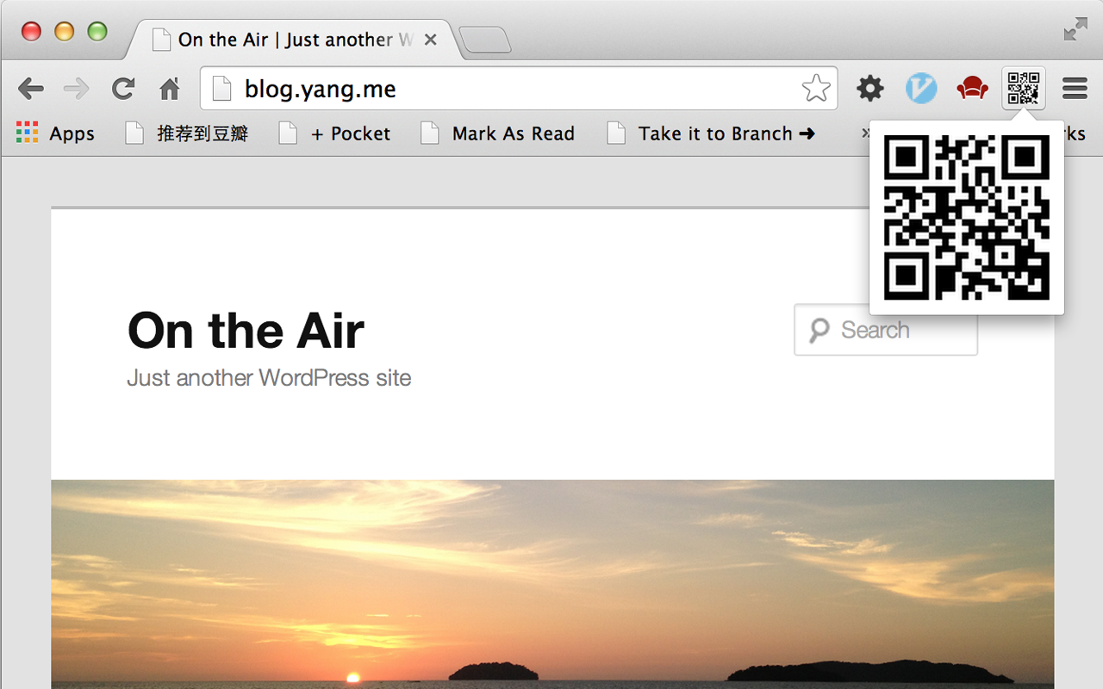Click the enlarged QR code image
Screen dimensions: 1103x689
click(x=965, y=218)
